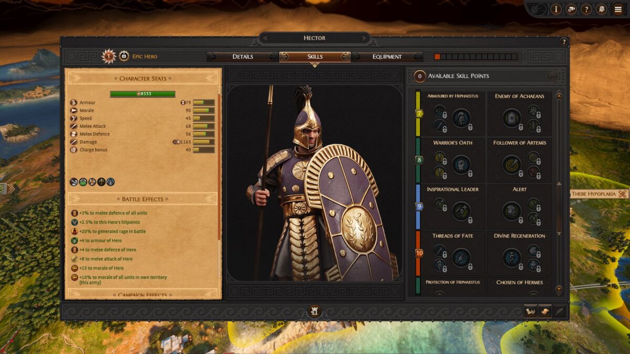Click the Morale stat icon
This screenshot has width=630, height=354.
point(73,111)
